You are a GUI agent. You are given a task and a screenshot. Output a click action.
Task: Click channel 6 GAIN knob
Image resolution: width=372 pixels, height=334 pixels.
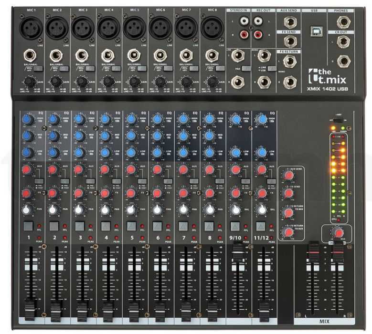click(159, 82)
